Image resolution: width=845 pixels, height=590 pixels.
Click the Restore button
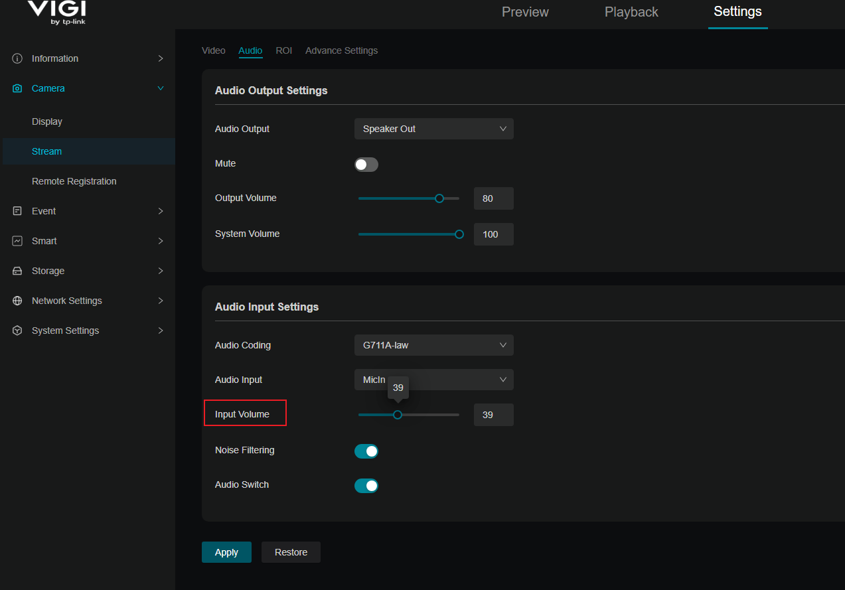[x=291, y=552]
